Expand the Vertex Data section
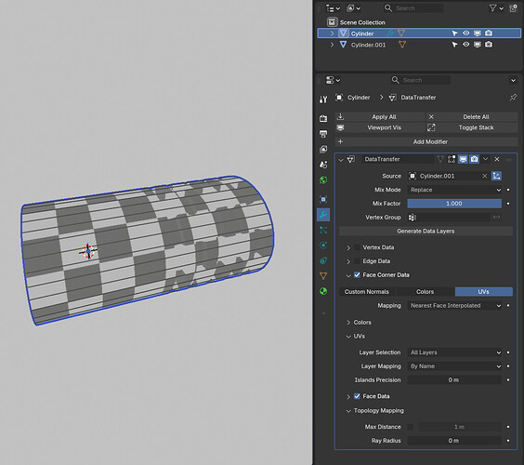This screenshot has height=465, width=524. click(x=348, y=247)
